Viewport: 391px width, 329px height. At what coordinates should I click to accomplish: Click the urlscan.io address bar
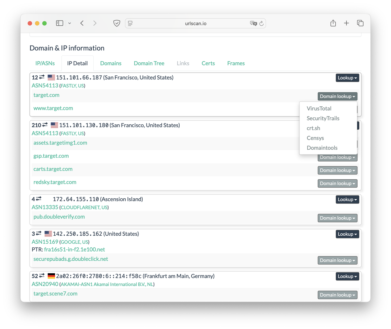click(x=195, y=24)
